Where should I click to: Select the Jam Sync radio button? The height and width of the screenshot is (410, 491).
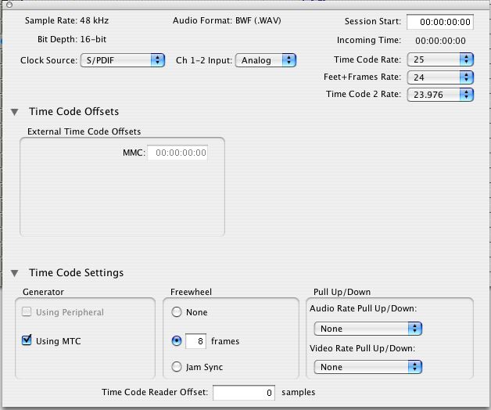177,367
